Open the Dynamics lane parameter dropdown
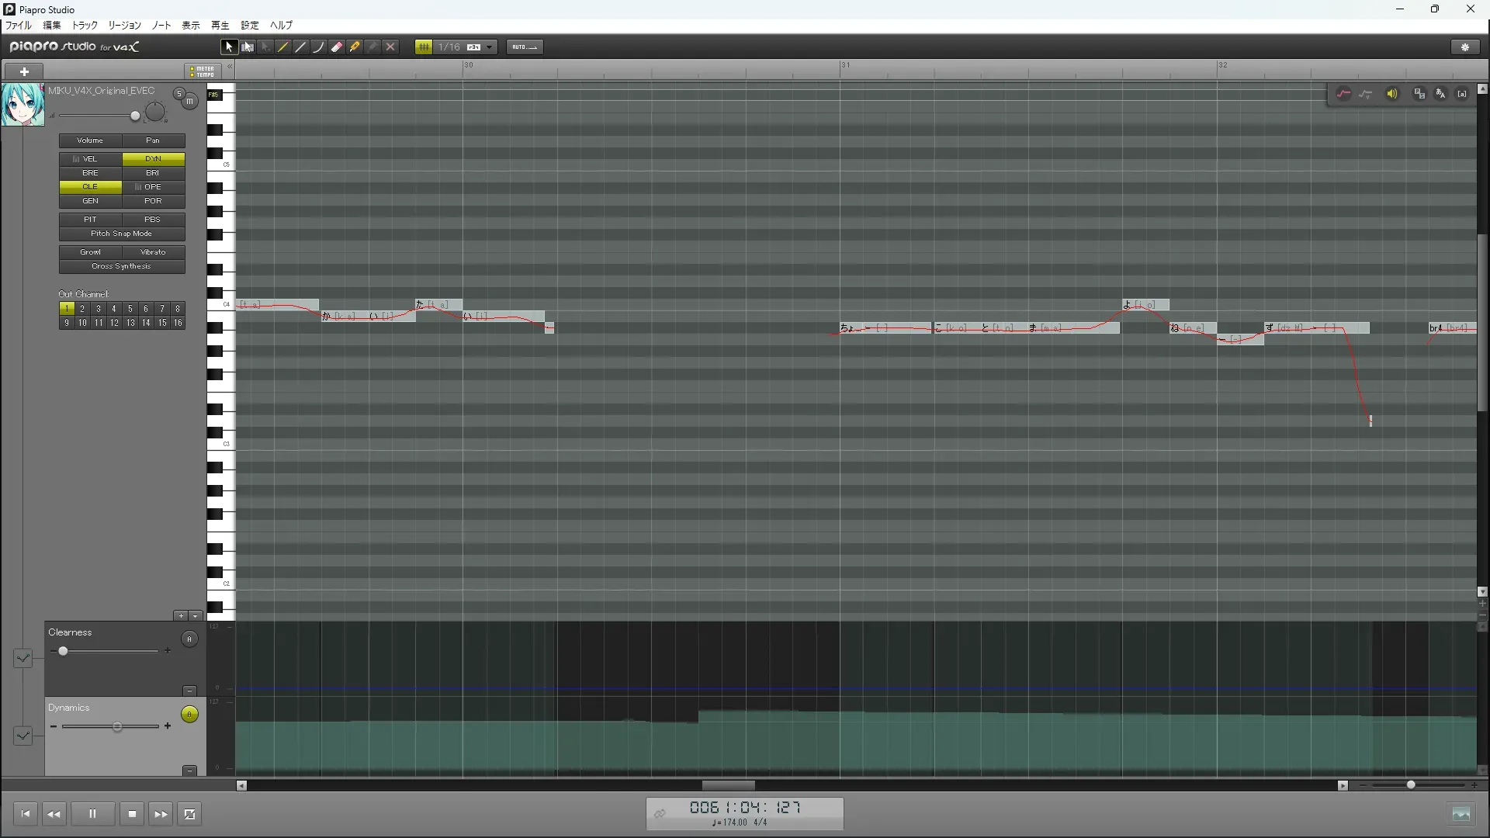The image size is (1490, 838). 23,735
